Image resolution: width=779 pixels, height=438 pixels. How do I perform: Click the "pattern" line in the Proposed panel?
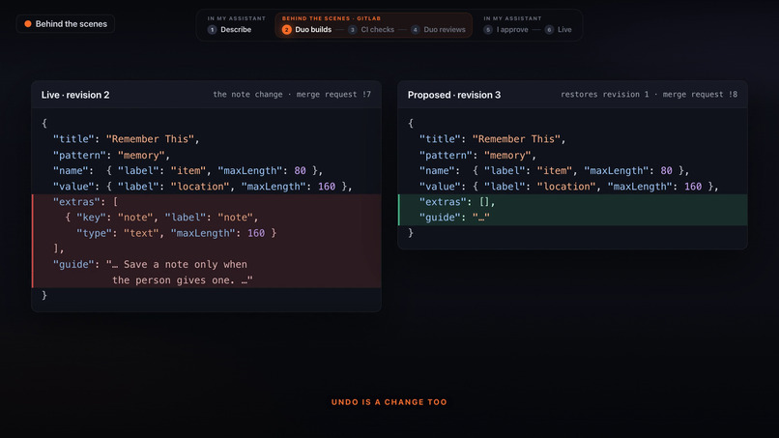click(x=477, y=155)
